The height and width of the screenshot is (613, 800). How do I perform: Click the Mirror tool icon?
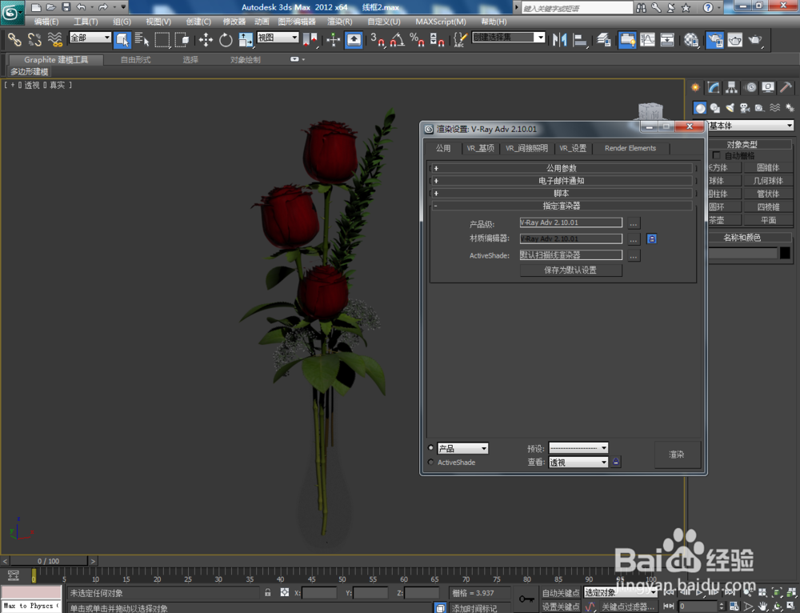point(560,39)
